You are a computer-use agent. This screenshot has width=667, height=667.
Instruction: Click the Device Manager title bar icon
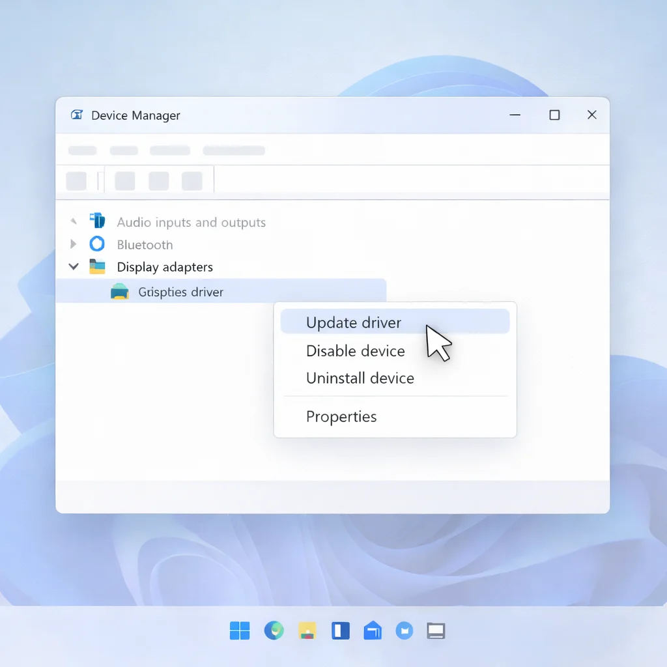coord(76,115)
